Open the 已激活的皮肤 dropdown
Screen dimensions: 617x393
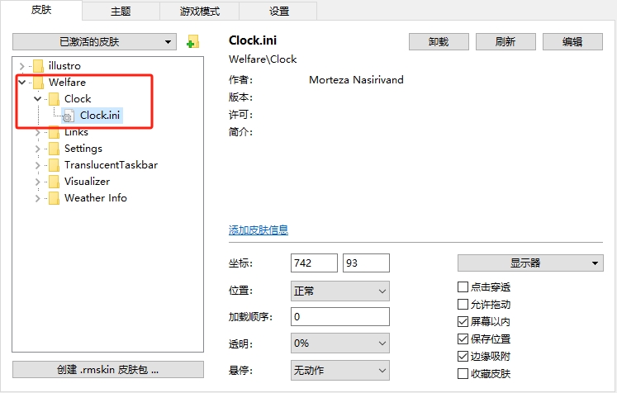coord(95,42)
